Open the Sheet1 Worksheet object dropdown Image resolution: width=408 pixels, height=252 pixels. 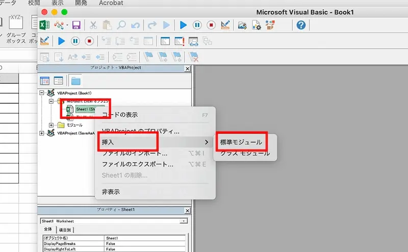tap(184, 221)
